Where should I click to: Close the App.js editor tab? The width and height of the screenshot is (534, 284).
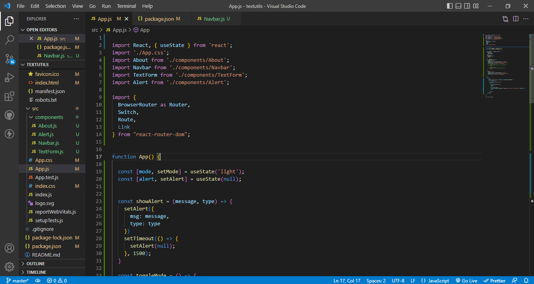[126, 19]
